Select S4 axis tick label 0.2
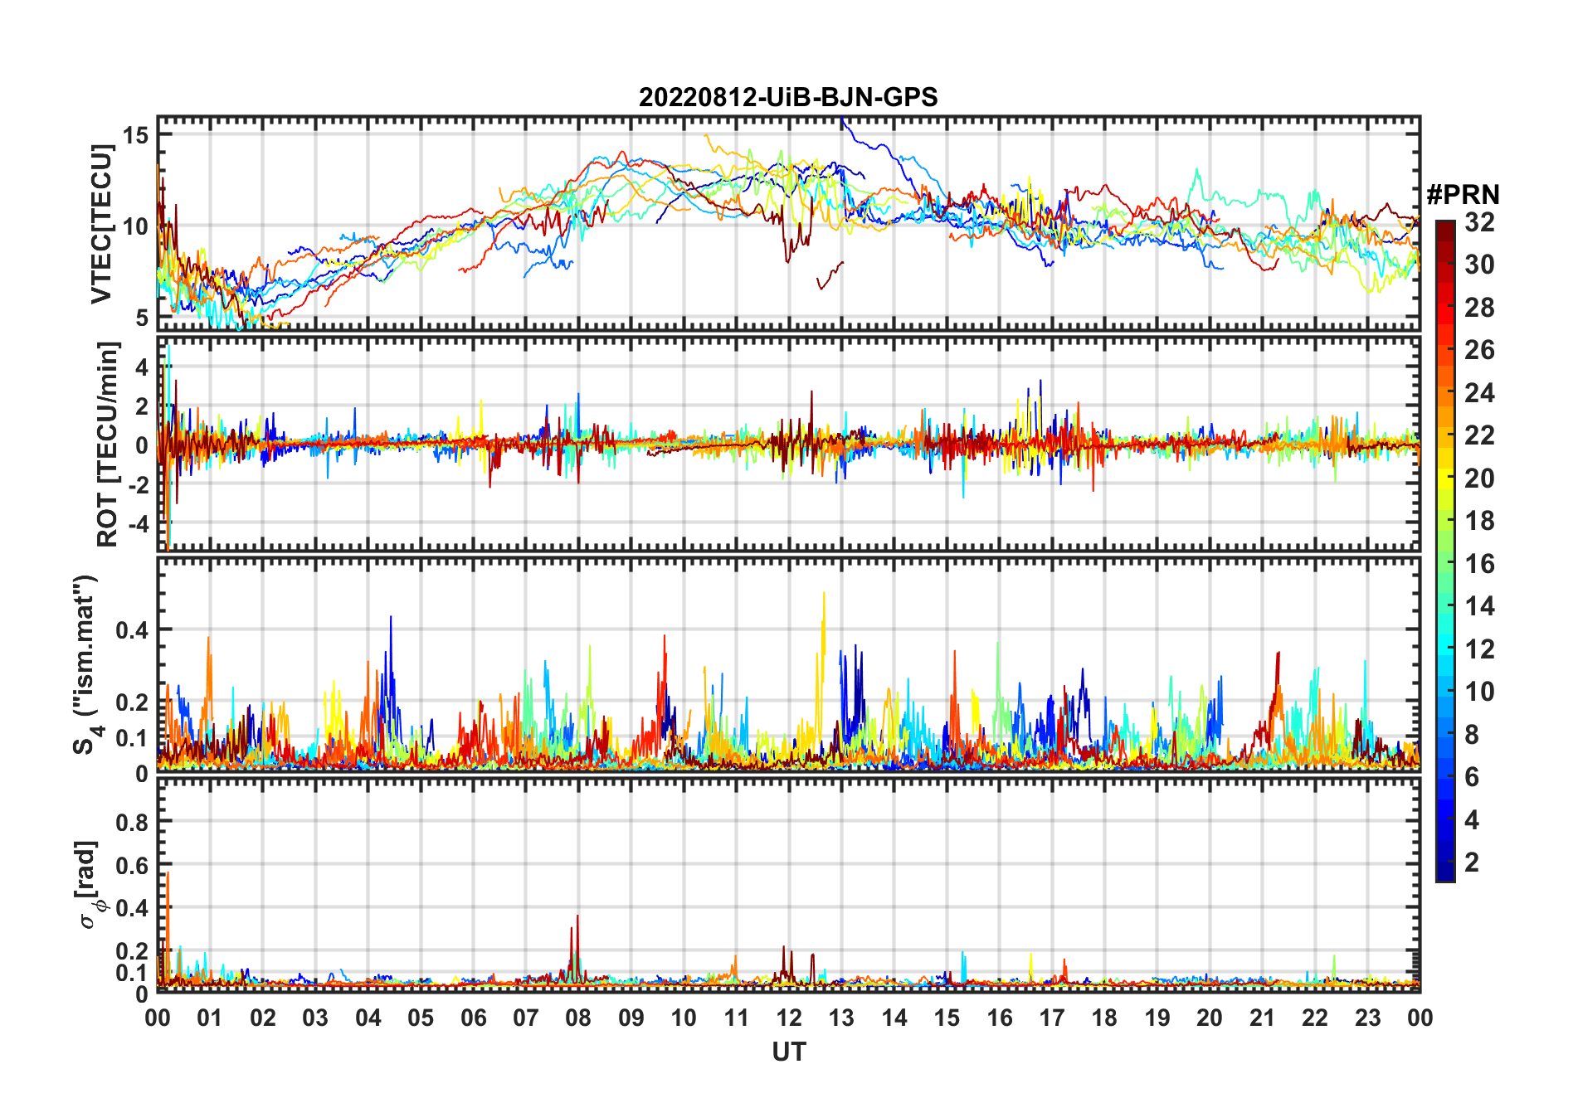This screenshot has width=1578, height=1103. 133,702
